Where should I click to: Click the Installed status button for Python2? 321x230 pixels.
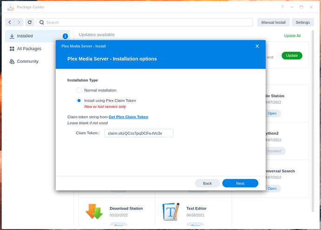274,151
